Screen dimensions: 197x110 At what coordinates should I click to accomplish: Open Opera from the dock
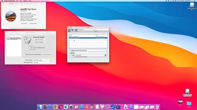coord(61,107)
